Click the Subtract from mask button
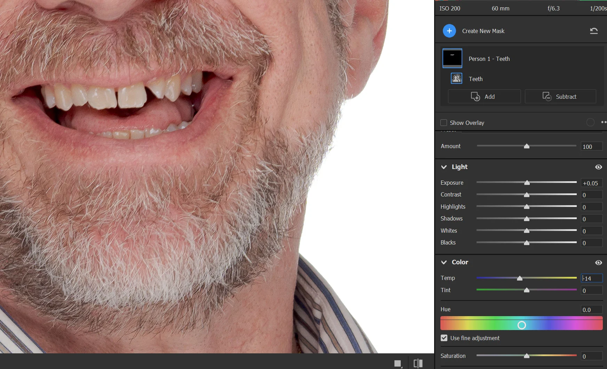 560,97
